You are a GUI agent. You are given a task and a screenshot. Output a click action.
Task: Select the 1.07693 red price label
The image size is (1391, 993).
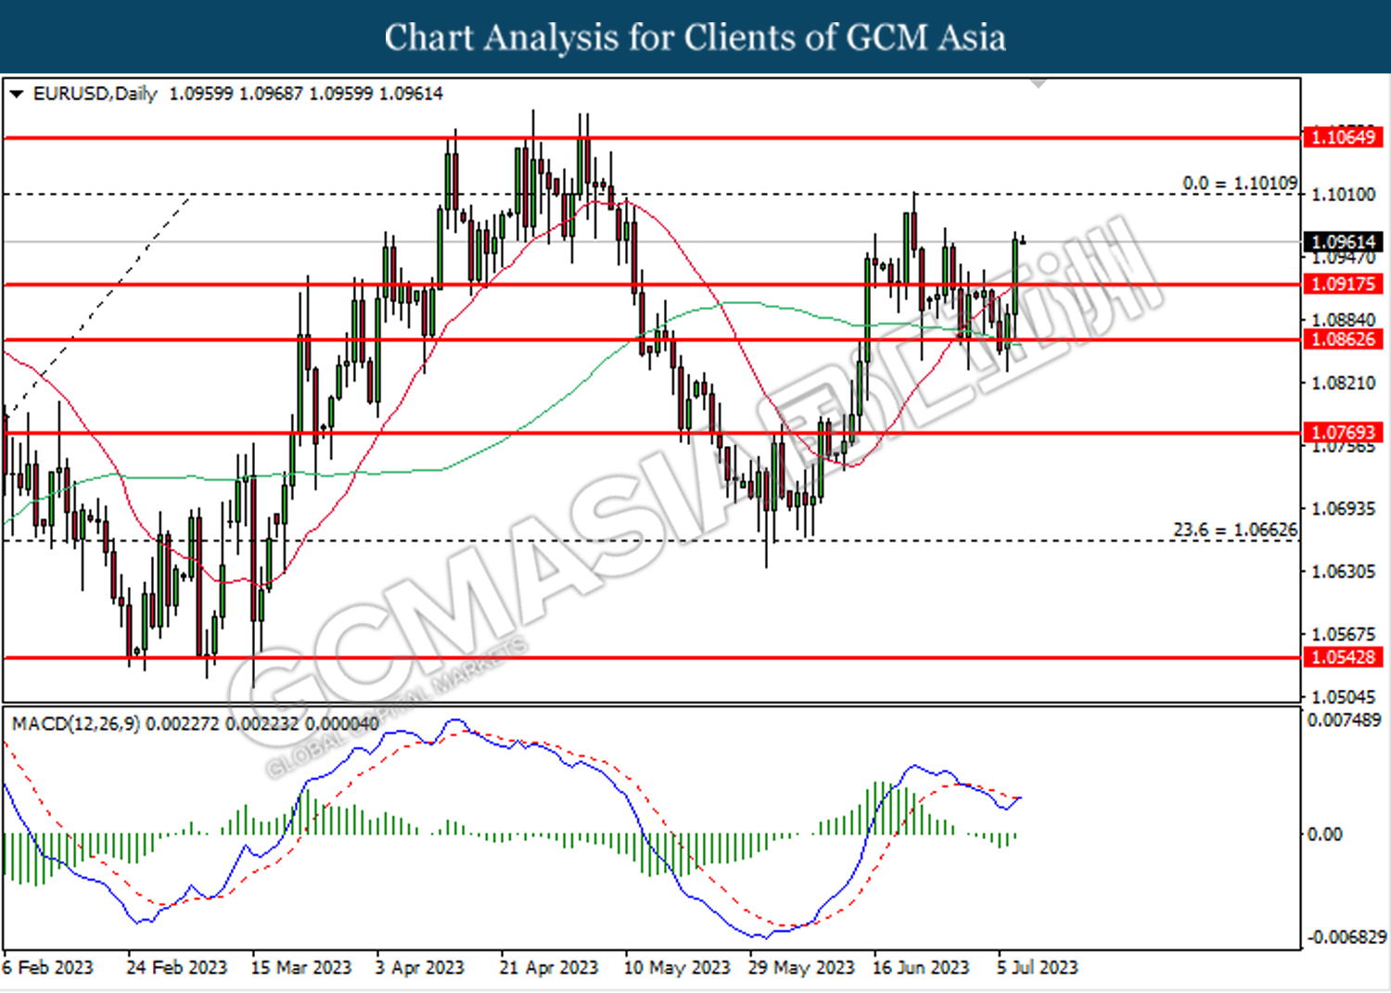pyautogui.click(x=1344, y=432)
